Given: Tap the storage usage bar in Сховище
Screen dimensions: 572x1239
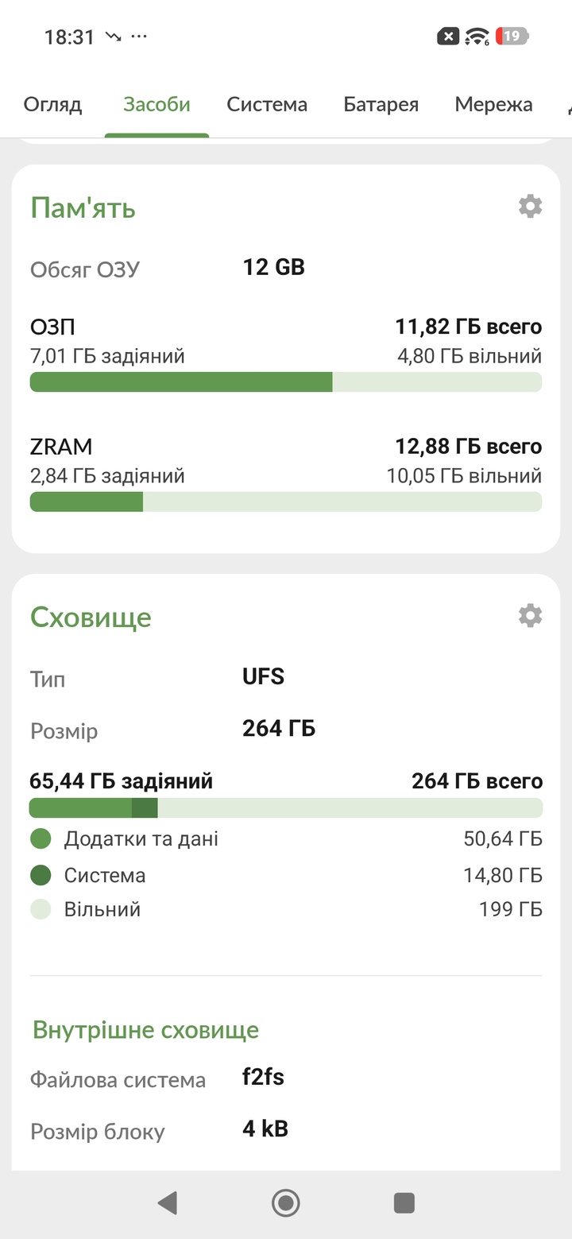Looking at the screenshot, I should tap(286, 808).
